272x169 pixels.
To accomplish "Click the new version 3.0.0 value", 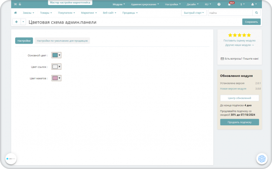I will click(x=258, y=89).
